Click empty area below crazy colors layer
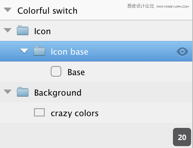The image size is (193, 148). pos(86,135)
